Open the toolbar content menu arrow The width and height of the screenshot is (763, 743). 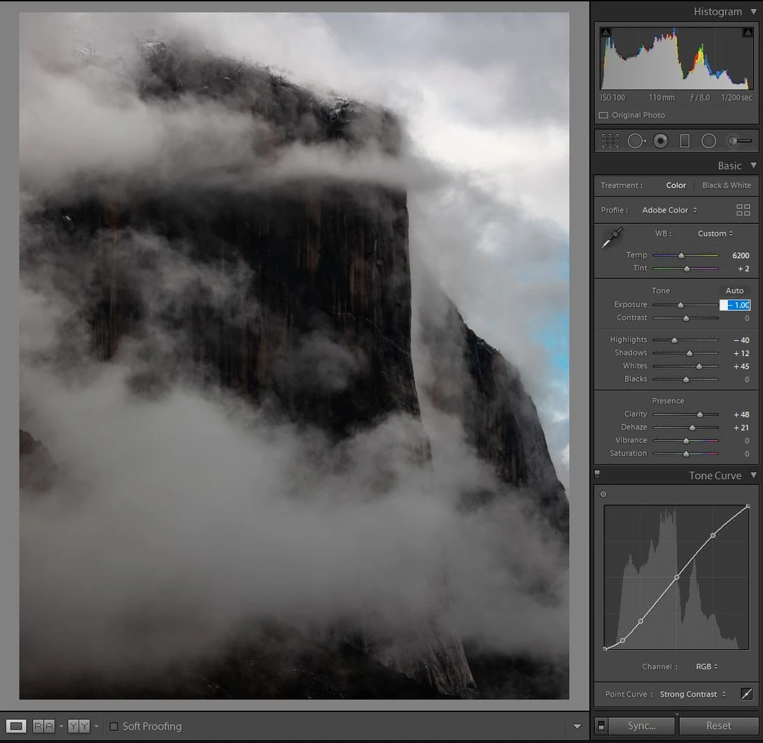pos(577,726)
